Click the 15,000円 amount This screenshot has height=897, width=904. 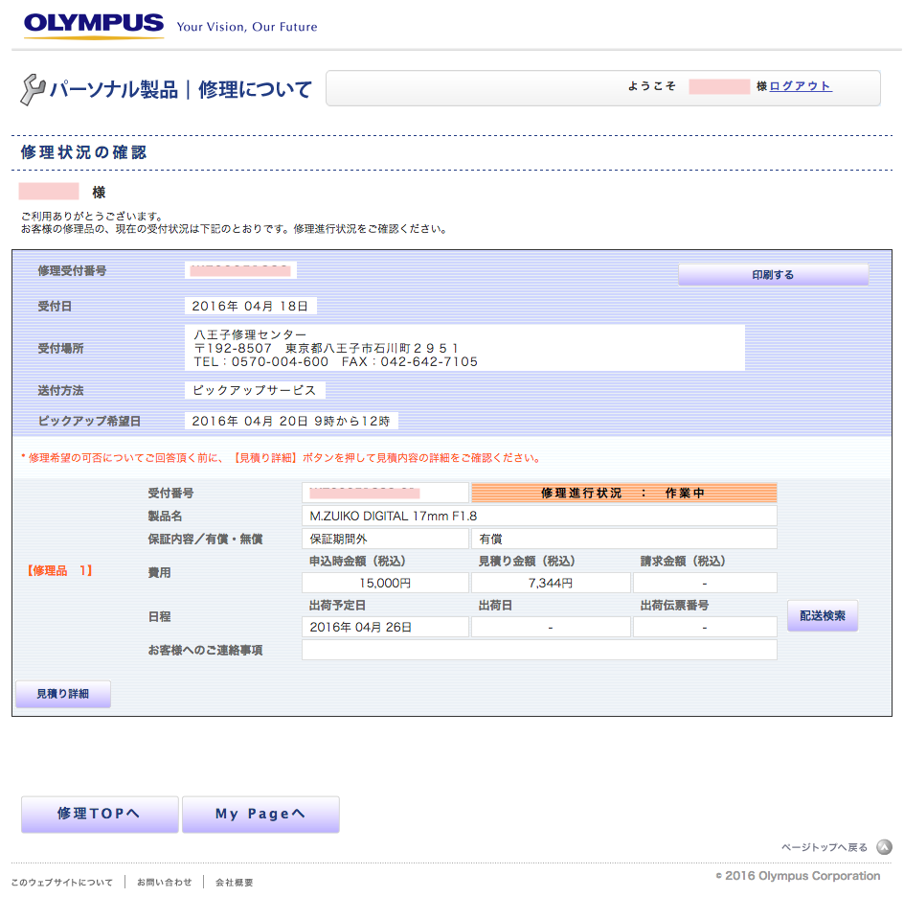[385, 583]
